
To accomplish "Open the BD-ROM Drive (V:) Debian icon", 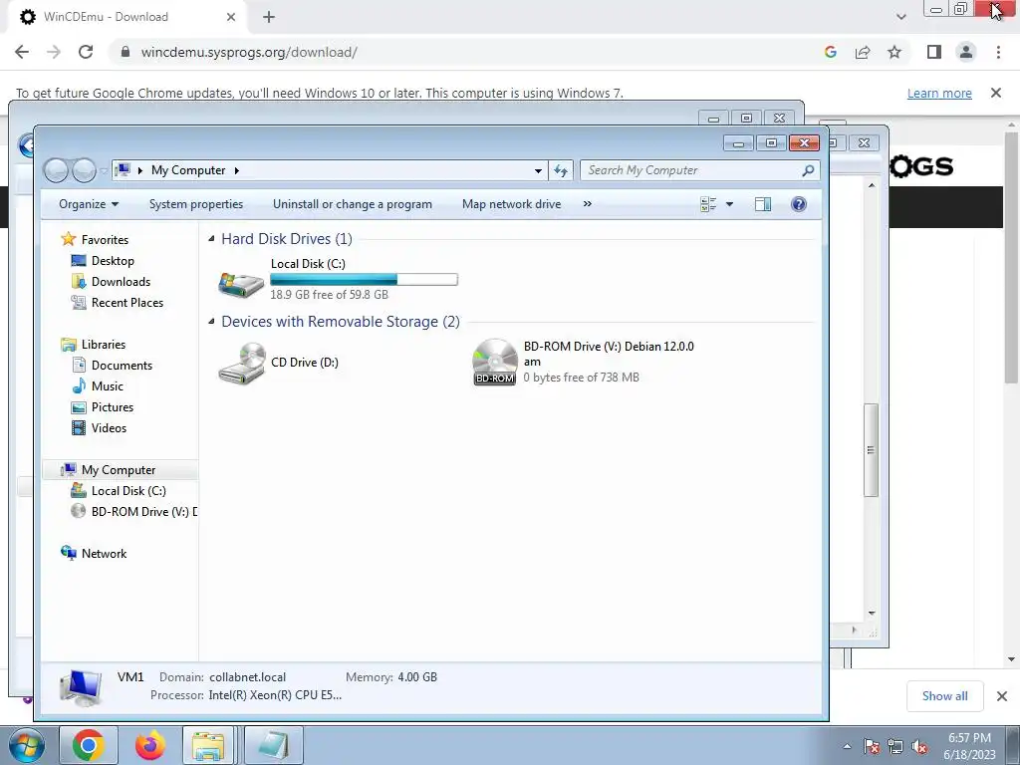I will (494, 362).
